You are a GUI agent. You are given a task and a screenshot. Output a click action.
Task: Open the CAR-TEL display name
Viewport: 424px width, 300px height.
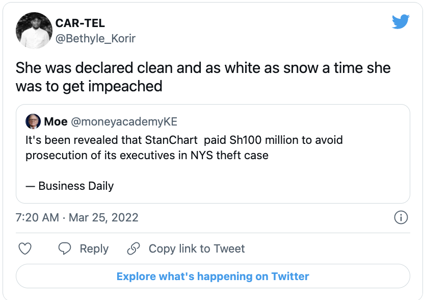coord(80,23)
